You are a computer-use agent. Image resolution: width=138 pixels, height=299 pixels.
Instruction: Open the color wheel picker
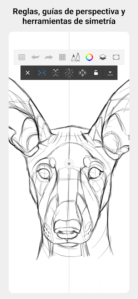coord(89,57)
